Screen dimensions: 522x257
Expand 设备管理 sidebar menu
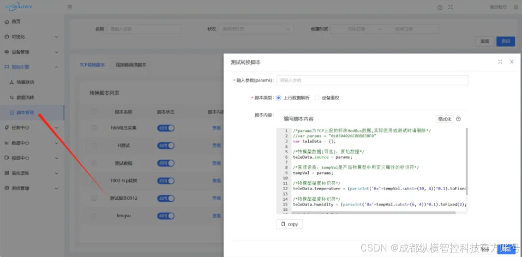(x=32, y=52)
